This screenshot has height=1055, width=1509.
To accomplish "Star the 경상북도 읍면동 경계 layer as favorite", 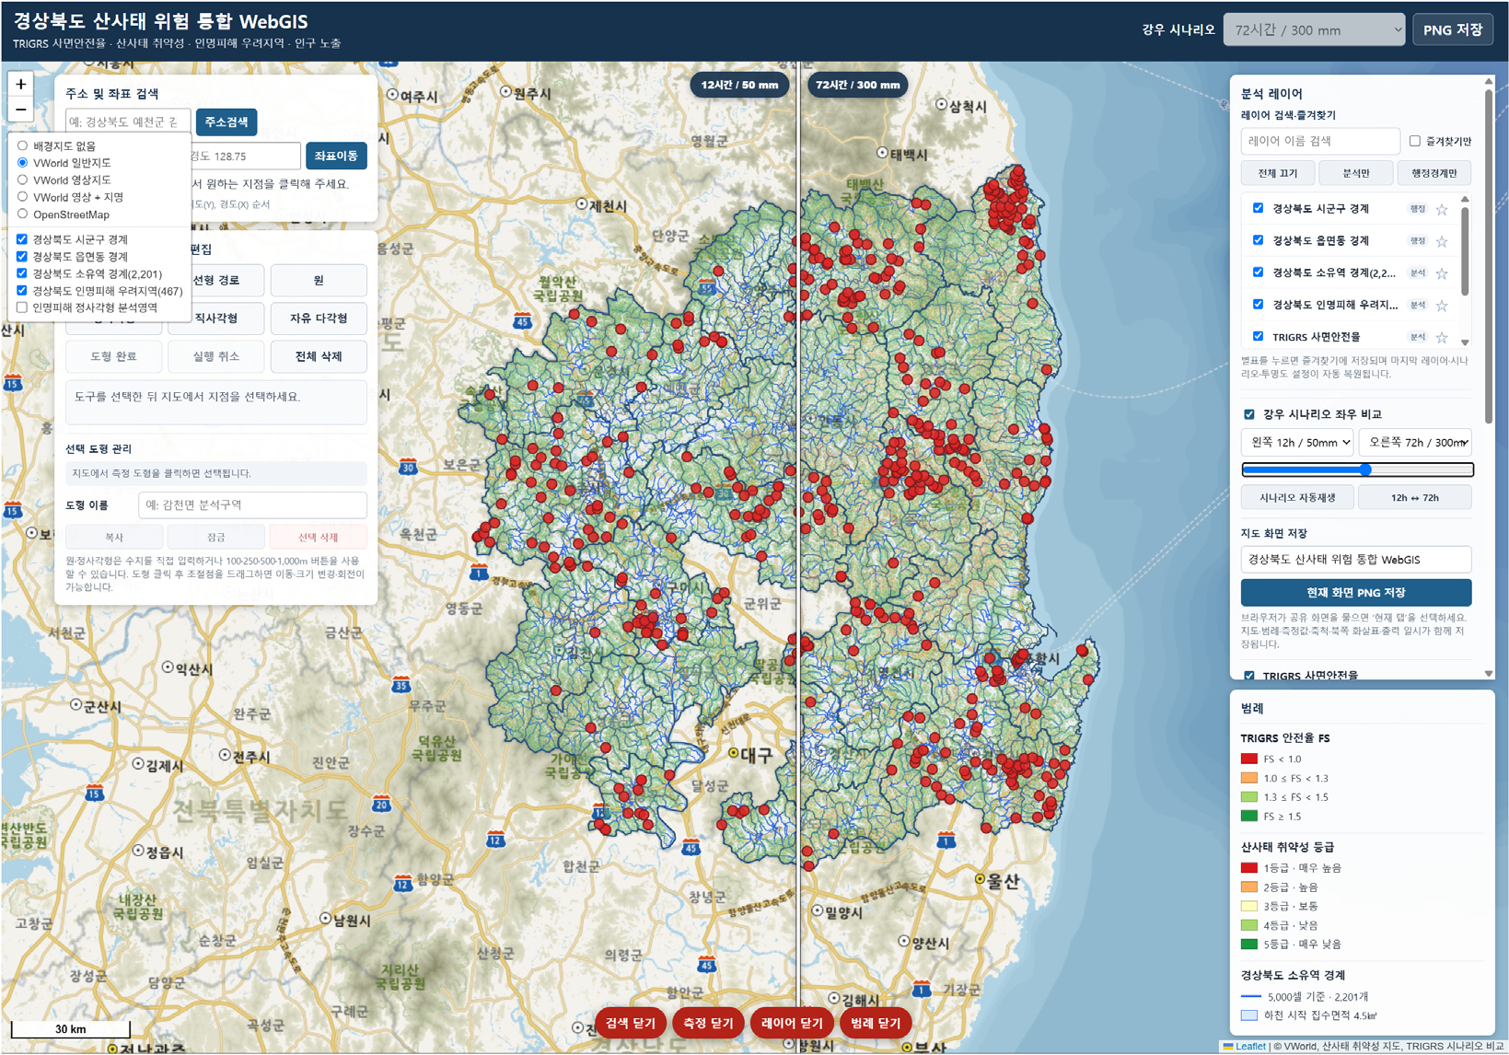I will pos(1442,241).
